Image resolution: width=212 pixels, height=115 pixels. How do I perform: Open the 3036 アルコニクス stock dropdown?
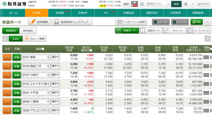click(36, 110)
